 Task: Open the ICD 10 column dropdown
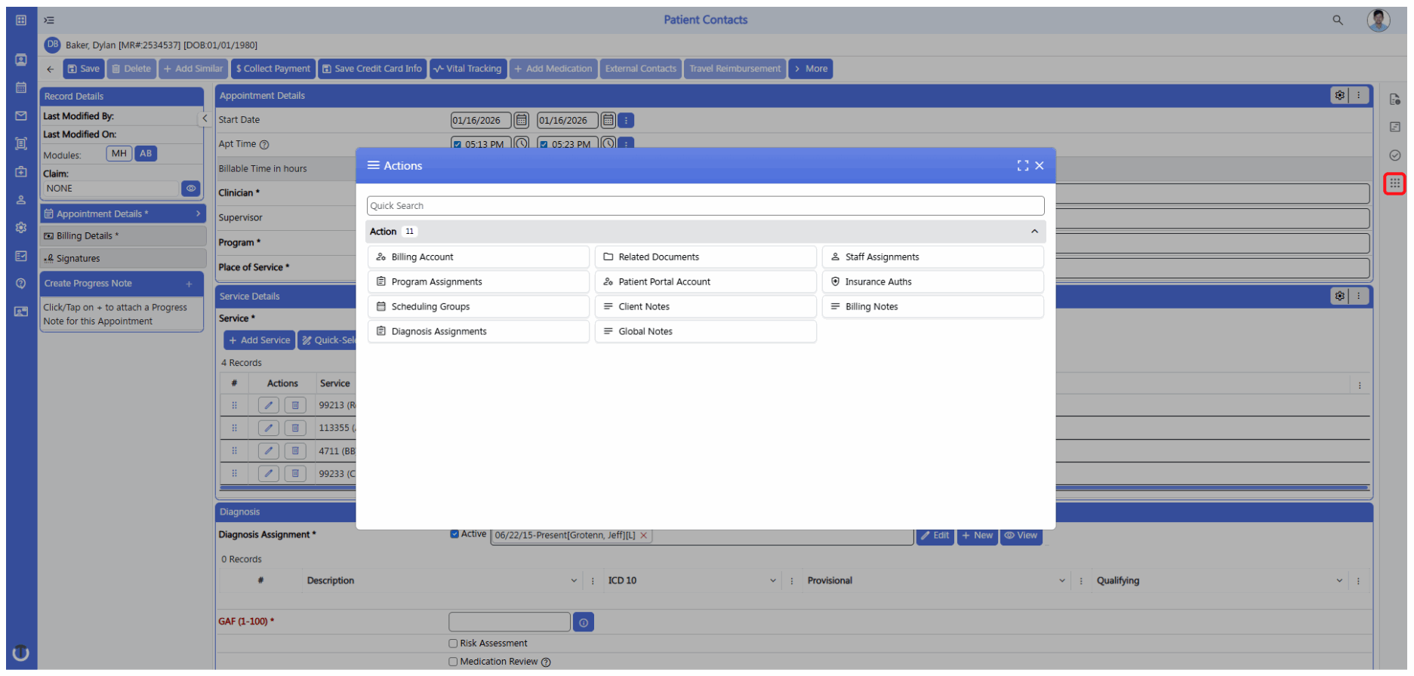(773, 581)
